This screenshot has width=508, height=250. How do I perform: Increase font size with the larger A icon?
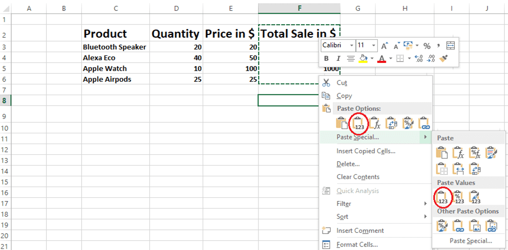(384, 46)
